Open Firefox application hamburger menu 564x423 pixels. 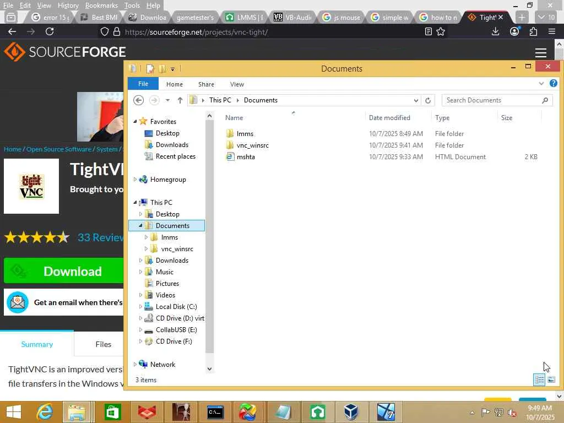[552, 31]
